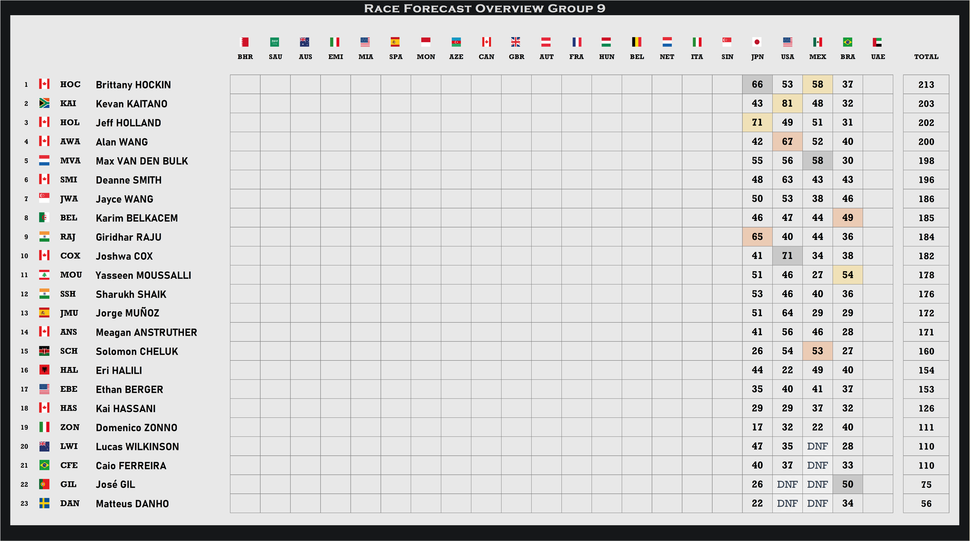Click Brittany HOCKIN's total of 213
Image resolution: width=970 pixels, height=541 pixels.
pos(926,85)
